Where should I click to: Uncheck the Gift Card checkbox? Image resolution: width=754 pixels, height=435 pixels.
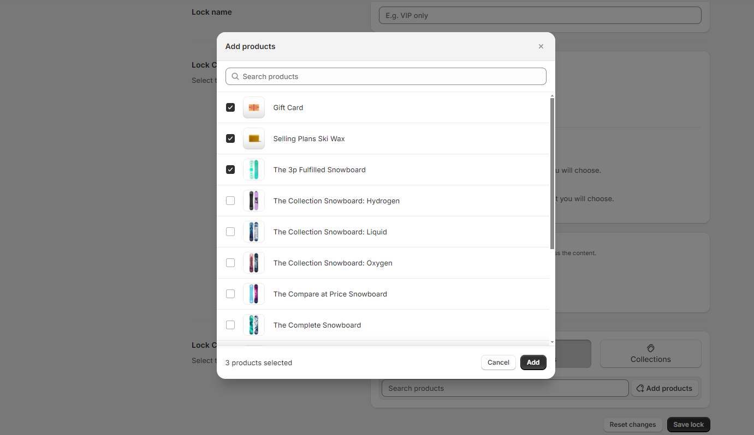click(x=230, y=107)
